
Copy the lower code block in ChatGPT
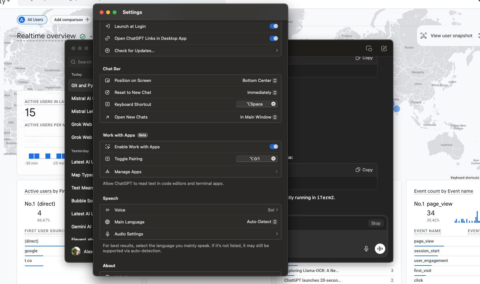(x=364, y=170)
